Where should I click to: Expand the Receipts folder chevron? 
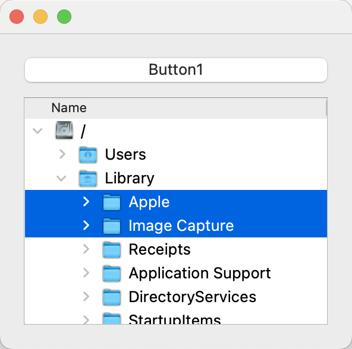[86, 249]
